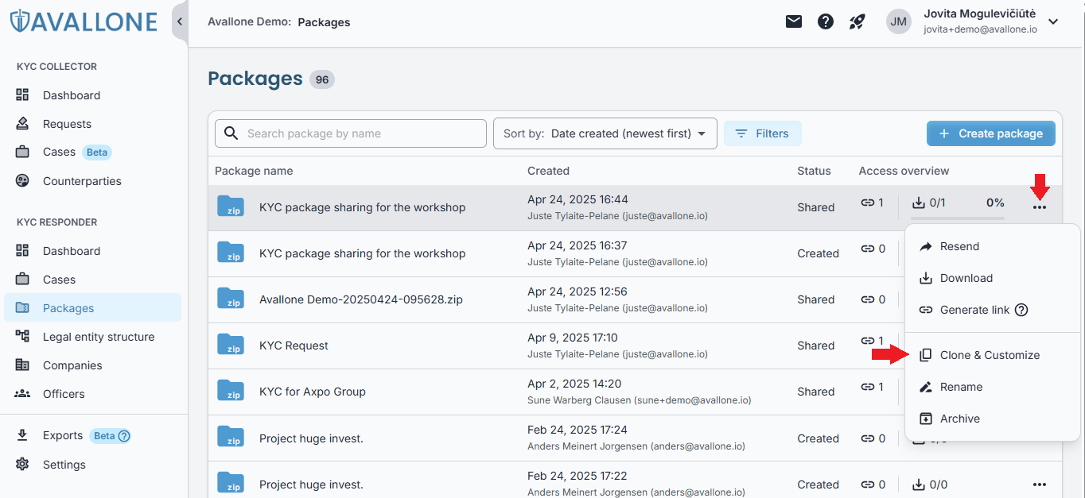Click the rocket icon in header

pos(857,21)
